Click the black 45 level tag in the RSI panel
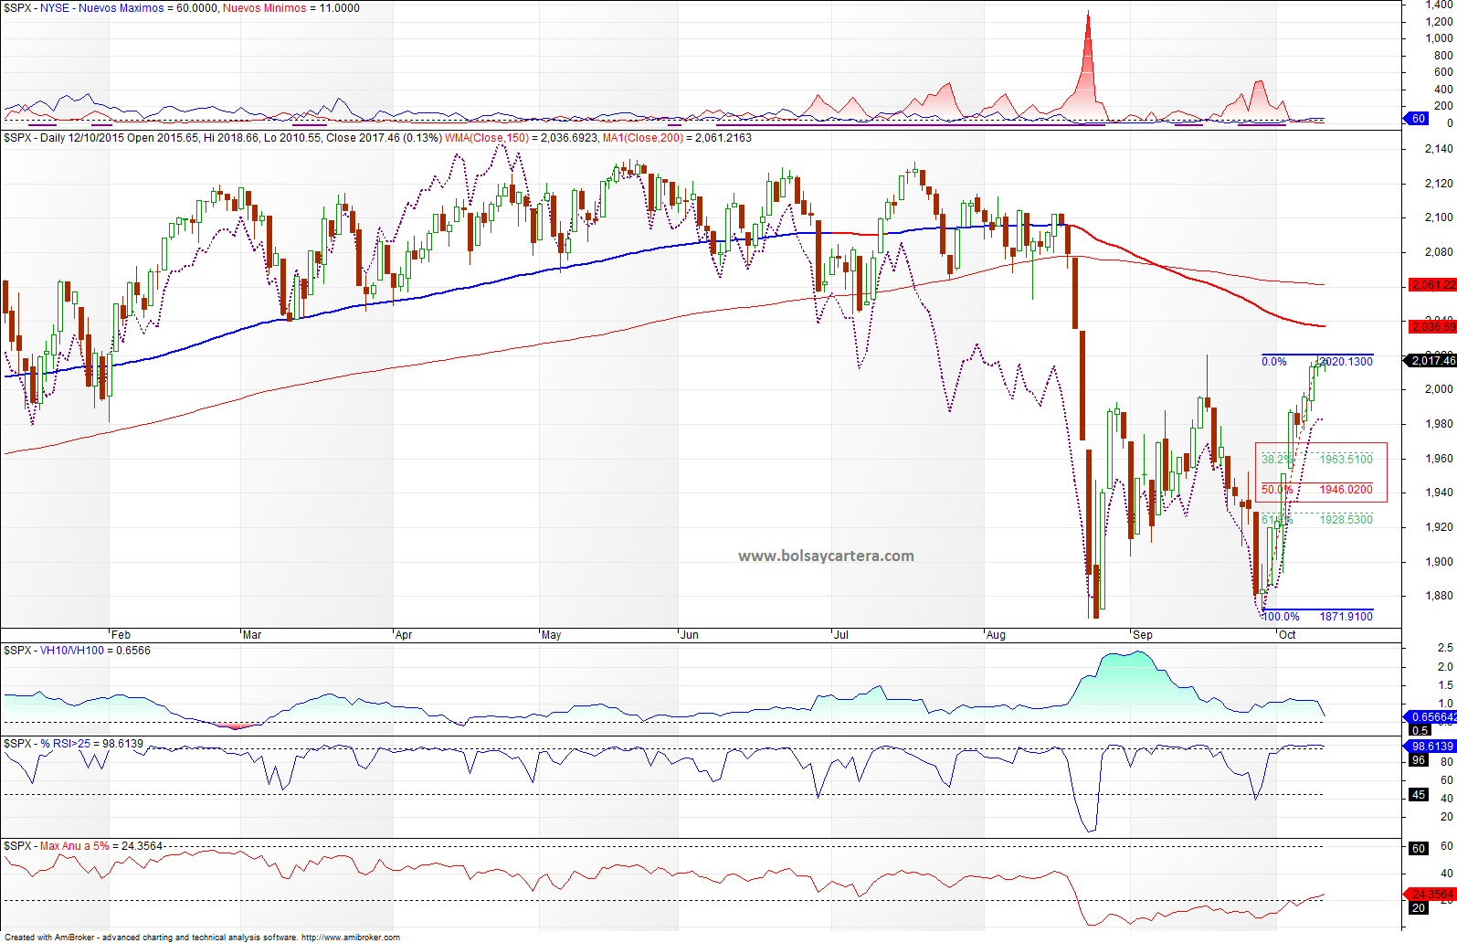 pos(1419,795)
